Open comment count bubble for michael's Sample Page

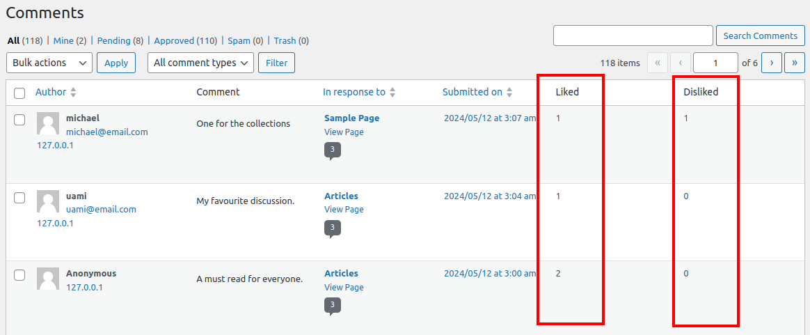(x=333, y=151)
